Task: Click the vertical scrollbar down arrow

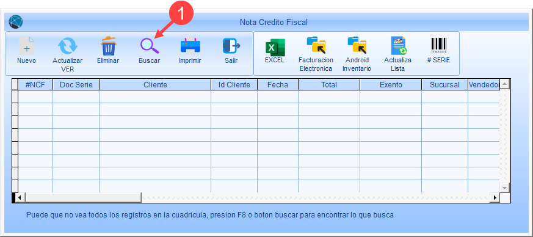Action: (x=505, y=188)
